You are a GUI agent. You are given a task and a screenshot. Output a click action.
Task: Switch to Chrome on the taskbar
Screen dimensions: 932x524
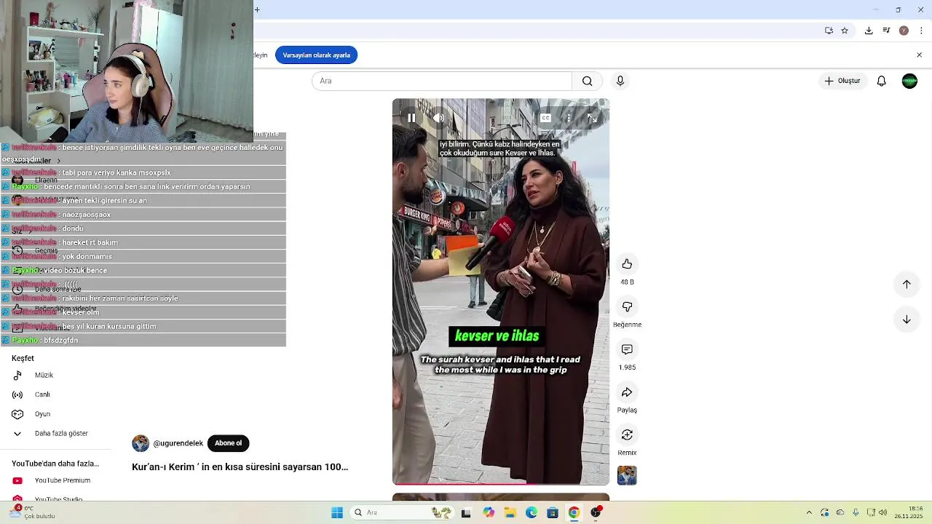click(574, 512)
